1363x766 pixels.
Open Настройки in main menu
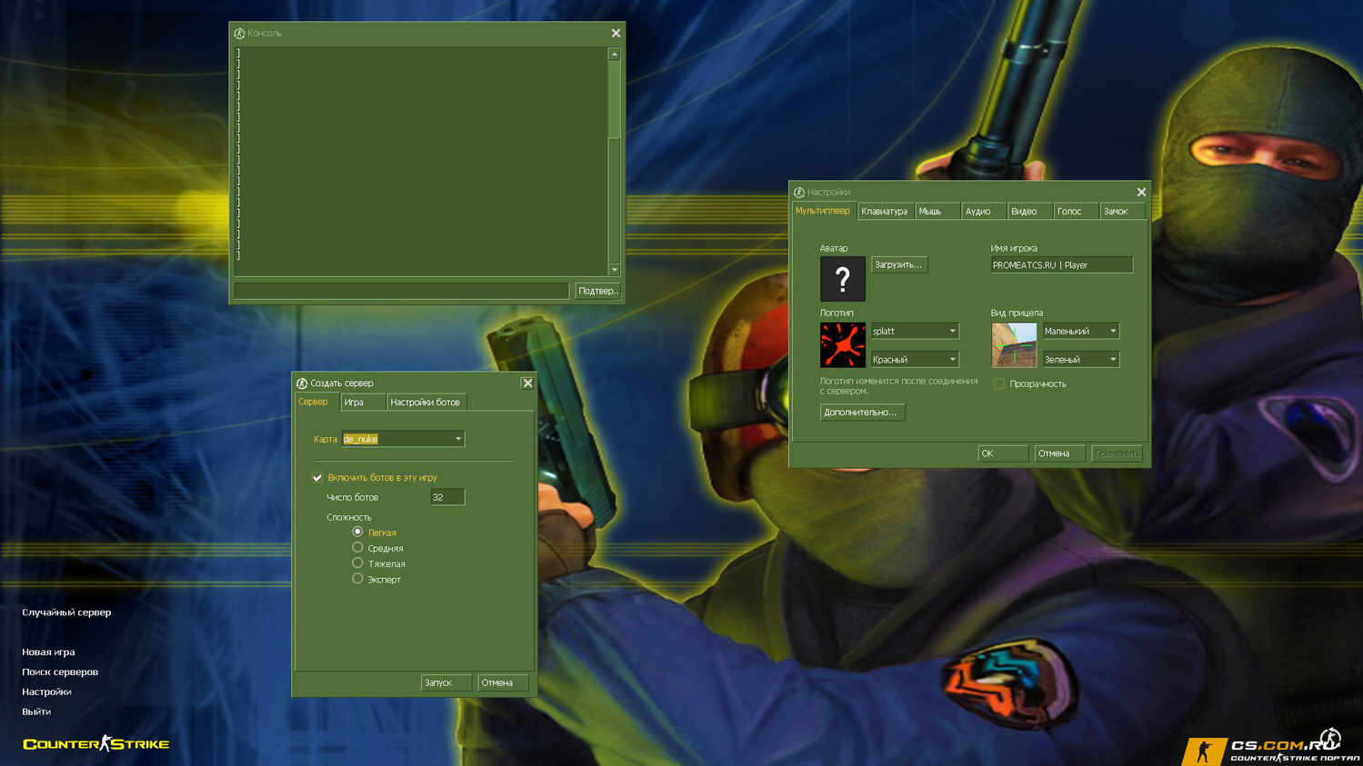[x=46, y=692]
